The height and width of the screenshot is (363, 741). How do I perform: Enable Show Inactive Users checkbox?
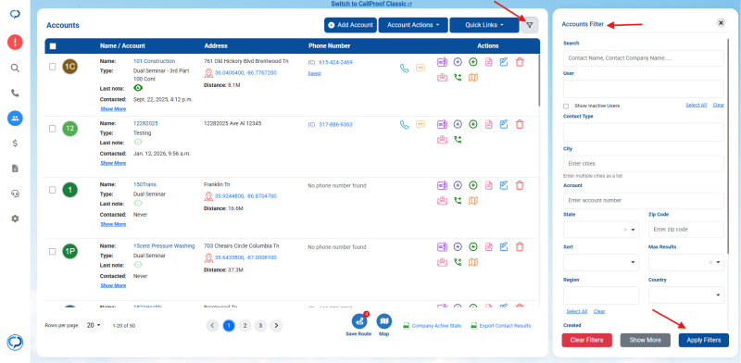[x=566, y=106]
